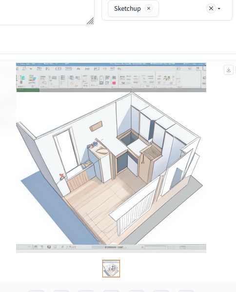Click the red square icon in the rendered ribbon
Image resolution: width=236 pixels, height=292 pixels.
(x=114, y=83)
